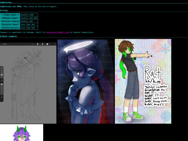Viewport: 188px width, 141px height.
Task: Open the gray sketch artwork example
Action: point(28,83)
